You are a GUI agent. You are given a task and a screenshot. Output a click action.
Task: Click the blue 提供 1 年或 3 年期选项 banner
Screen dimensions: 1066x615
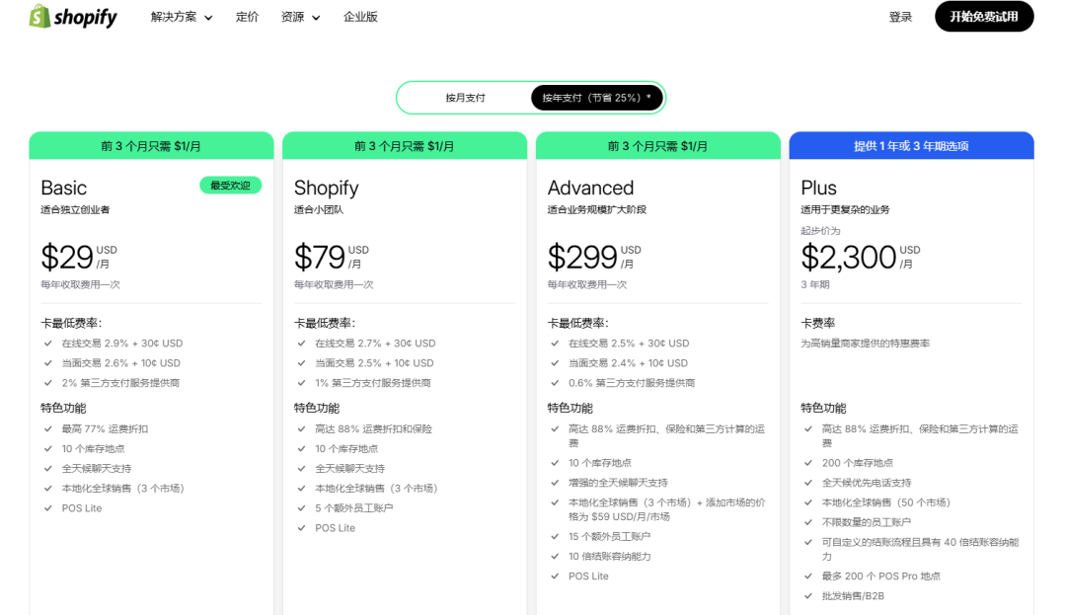click(911, 146)
